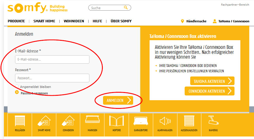Open the Connexoon category icon
Image resolution: width=254 pixels, height=139 pixels.
click(68, 121)
